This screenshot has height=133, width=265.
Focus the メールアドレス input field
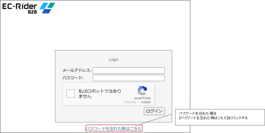point(129,70)
